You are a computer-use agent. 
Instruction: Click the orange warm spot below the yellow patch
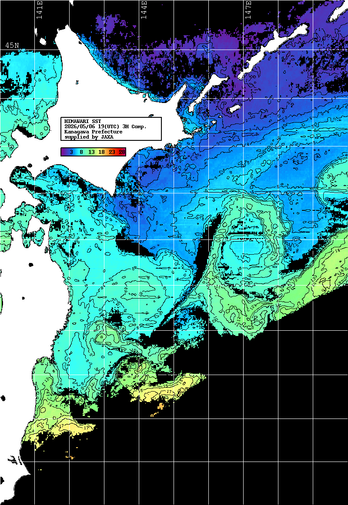[161, 406]
